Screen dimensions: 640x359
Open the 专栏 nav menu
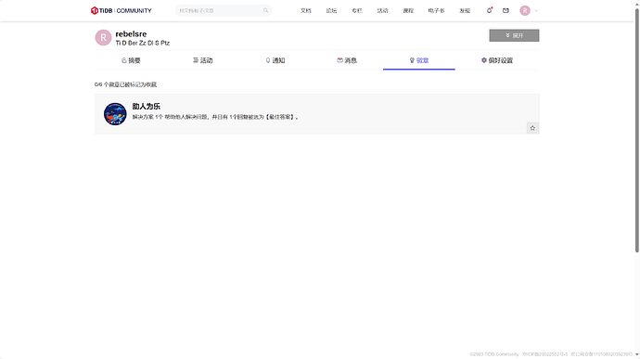pyautogui.click(x=357, y=10)
